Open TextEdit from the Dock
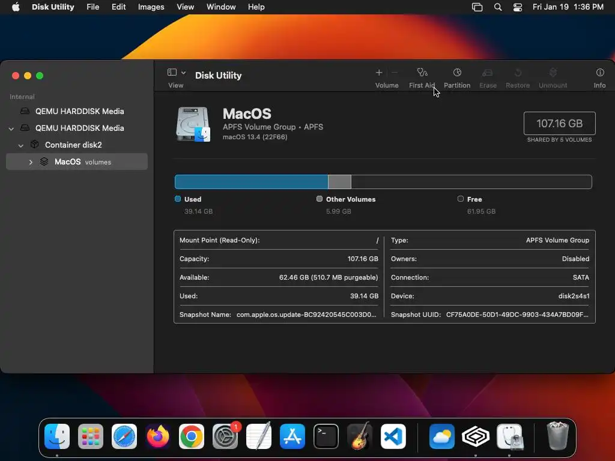The image size is (615, 461). click(x=259, y=436)
